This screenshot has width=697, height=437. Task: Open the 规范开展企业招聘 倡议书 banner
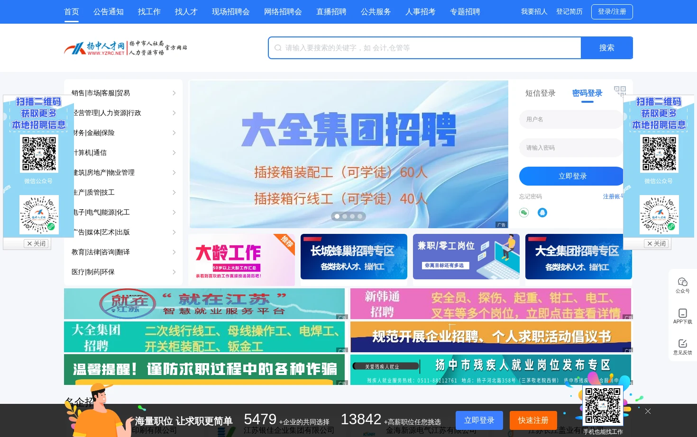click(491, 337)
